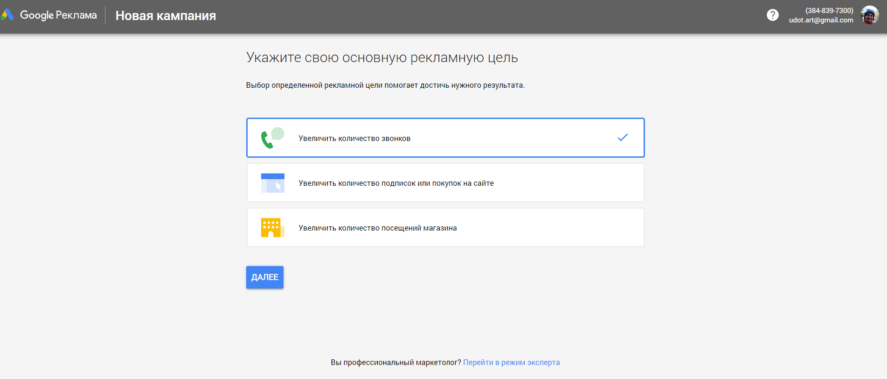The image size is (887, 379).
Task: Click the 'Выбор определенной рекламной цели' description text
Action: pos(385,85)
